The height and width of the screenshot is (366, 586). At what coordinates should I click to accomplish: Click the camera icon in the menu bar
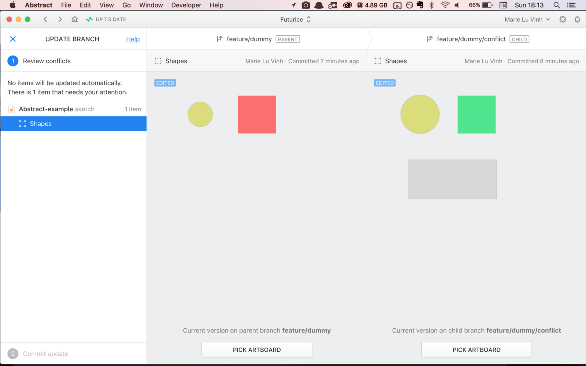(306, 5)
